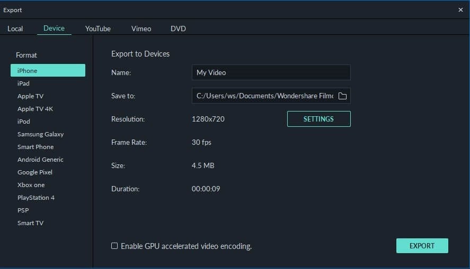This screenshot has height=269, width=470.
Task: Choose Apple TV 4K format
Action: (x=35, y=109)
